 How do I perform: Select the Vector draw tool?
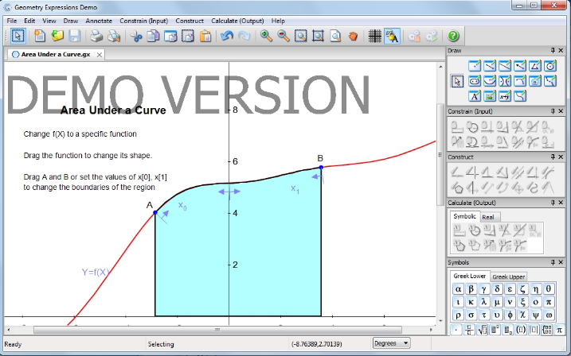(x=520, y=66)
